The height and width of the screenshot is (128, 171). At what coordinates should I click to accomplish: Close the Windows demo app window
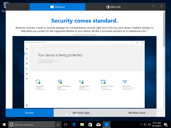click(161, 6)
